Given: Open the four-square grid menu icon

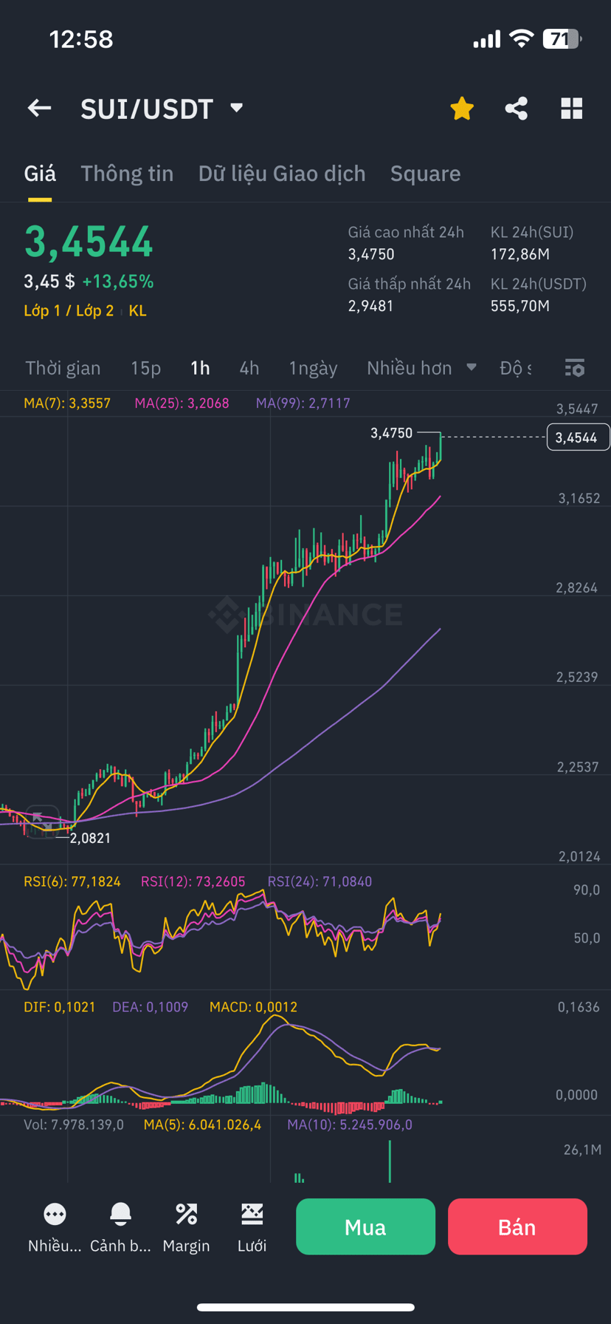Looking at the screenshot, I should [x=572, y=109].
